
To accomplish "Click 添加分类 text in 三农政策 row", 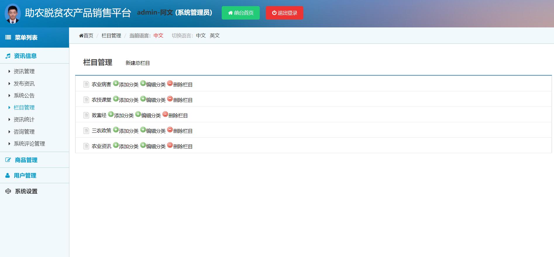I will point(129,131).
